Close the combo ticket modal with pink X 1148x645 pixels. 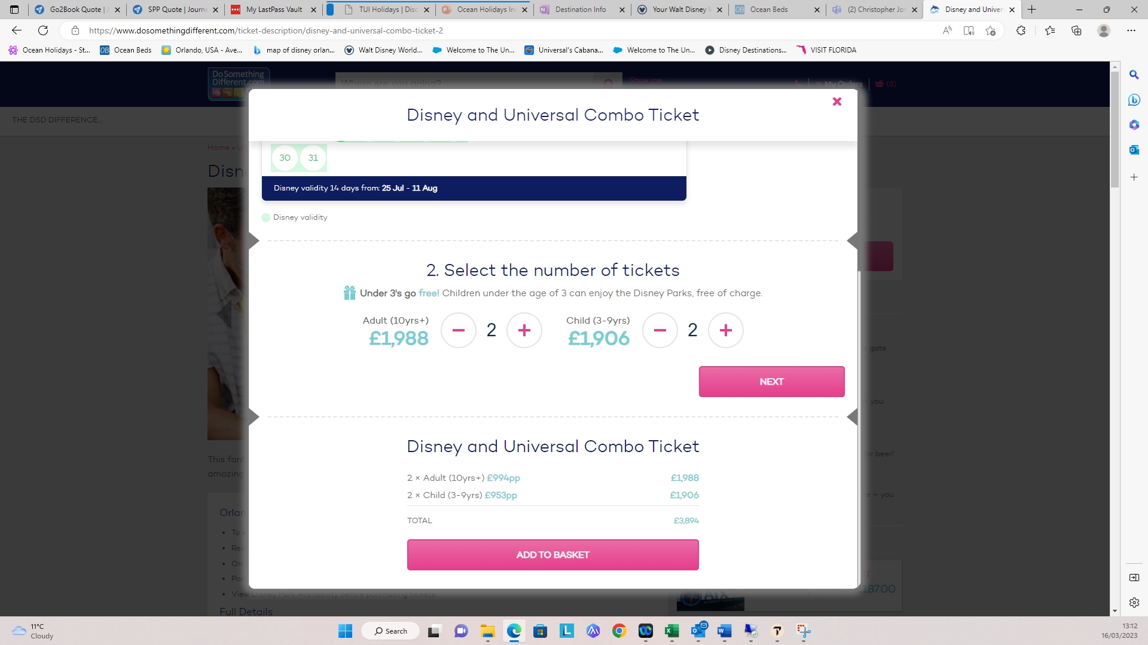point(837,102)
